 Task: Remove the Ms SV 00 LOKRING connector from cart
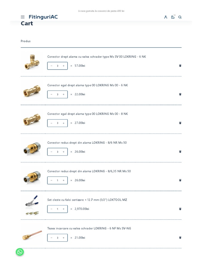coord(180,66)
